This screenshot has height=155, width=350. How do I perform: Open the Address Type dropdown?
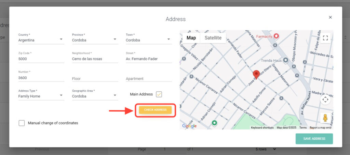pyautogui.click(x=41, y=96)
